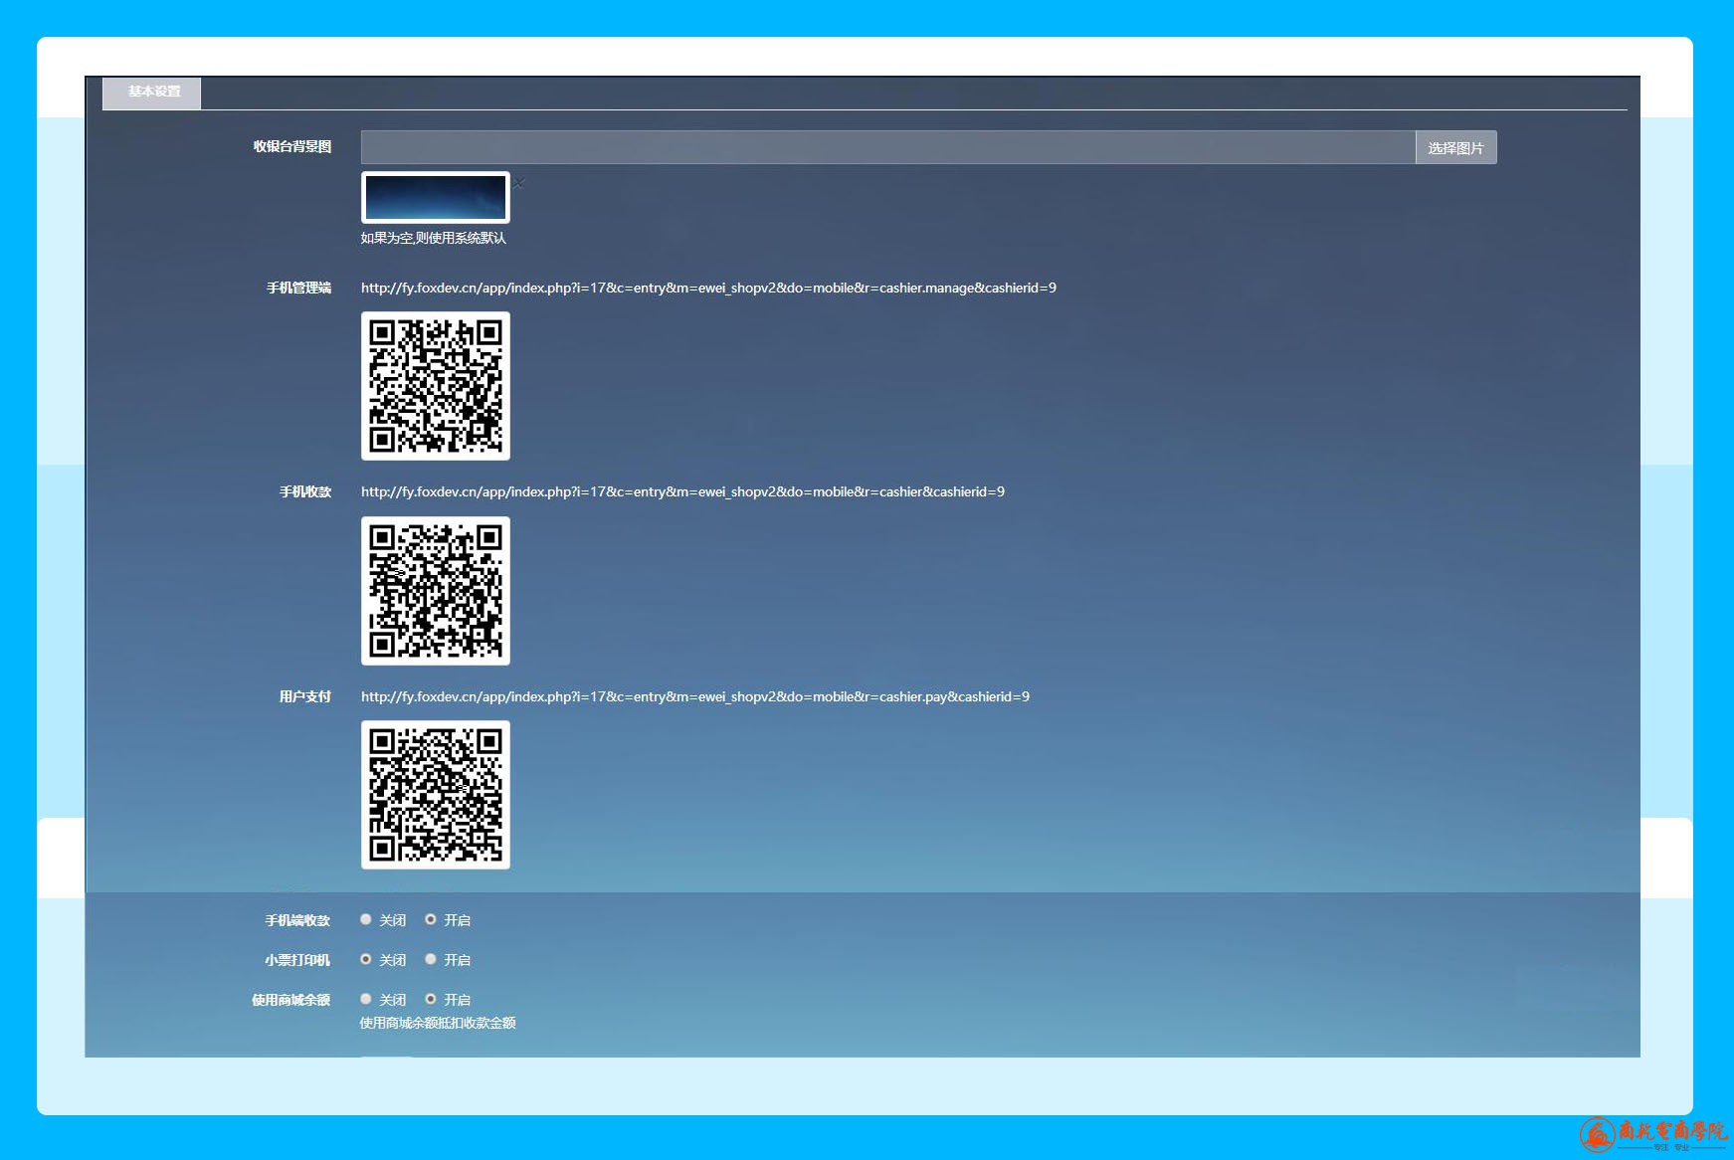Click the 用户支付 QR code
Image resolution: width=1734 pixels, height=1160 pixels.
point(436,795)
